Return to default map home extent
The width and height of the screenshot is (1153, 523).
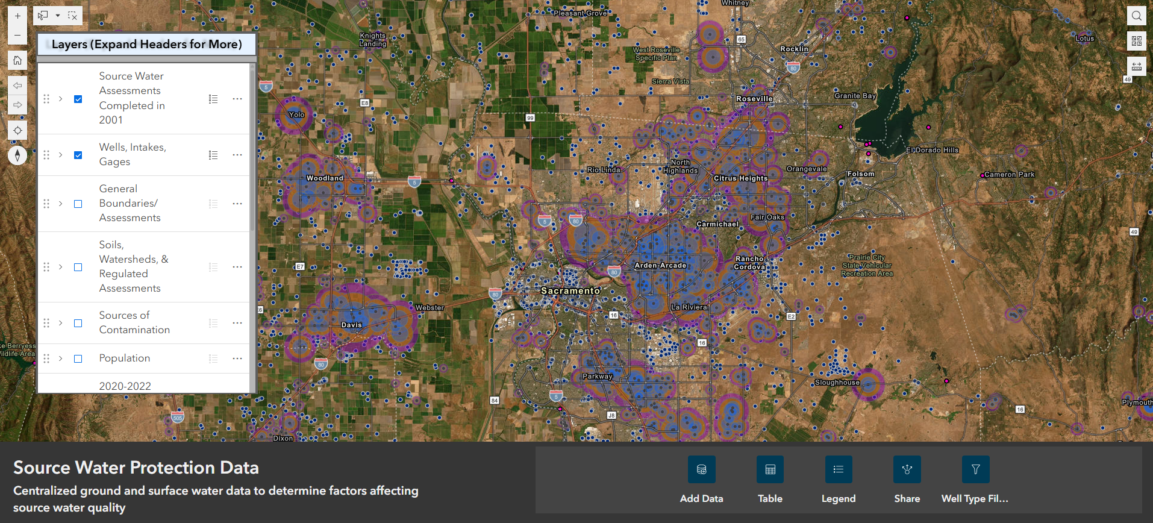(17, 60)
